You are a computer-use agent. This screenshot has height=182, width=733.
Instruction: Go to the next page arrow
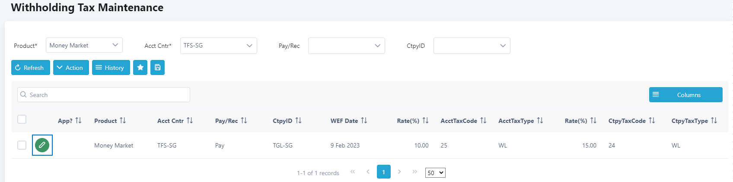(399, 172)
